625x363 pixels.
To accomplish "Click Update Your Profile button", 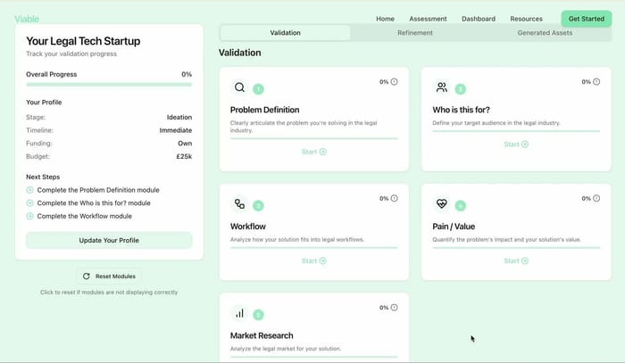I will (x=109, y=240).
